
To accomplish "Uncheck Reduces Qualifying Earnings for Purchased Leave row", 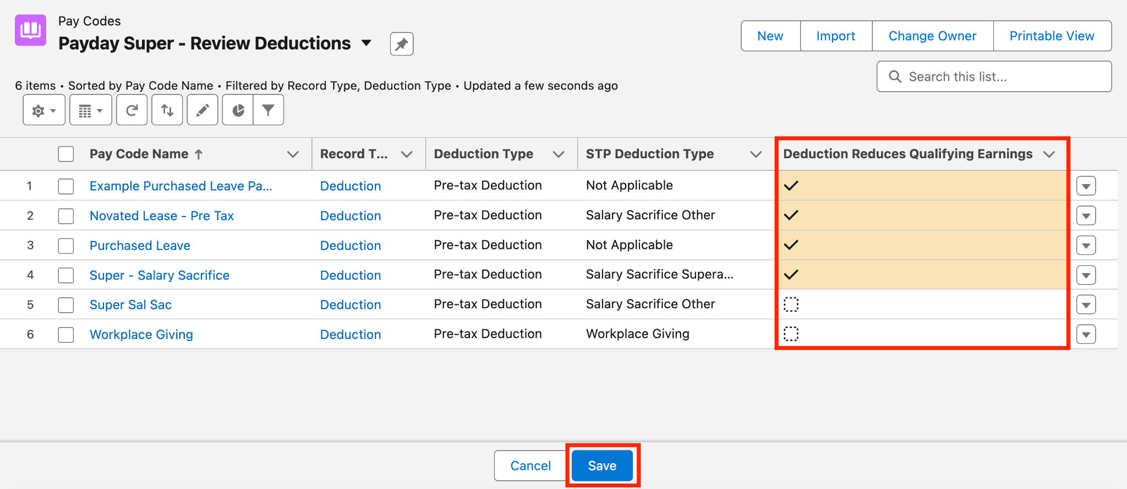I will pyautogui.click(x=791, y=245).
